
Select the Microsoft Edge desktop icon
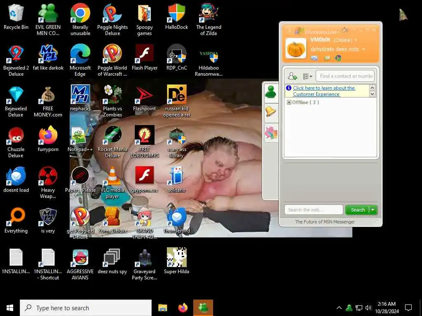point(80,60)
